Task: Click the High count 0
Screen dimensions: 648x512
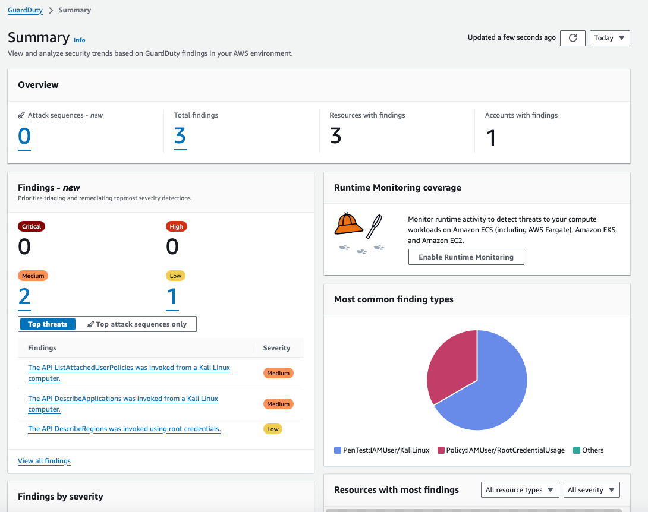Action: (172, 246)
